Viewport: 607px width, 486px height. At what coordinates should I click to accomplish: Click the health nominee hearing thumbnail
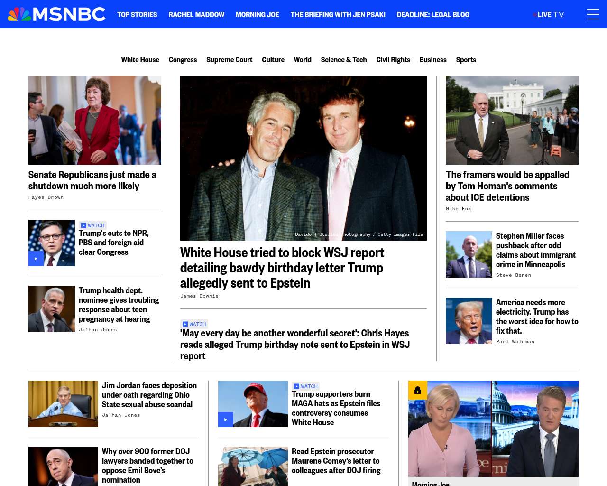52,309
